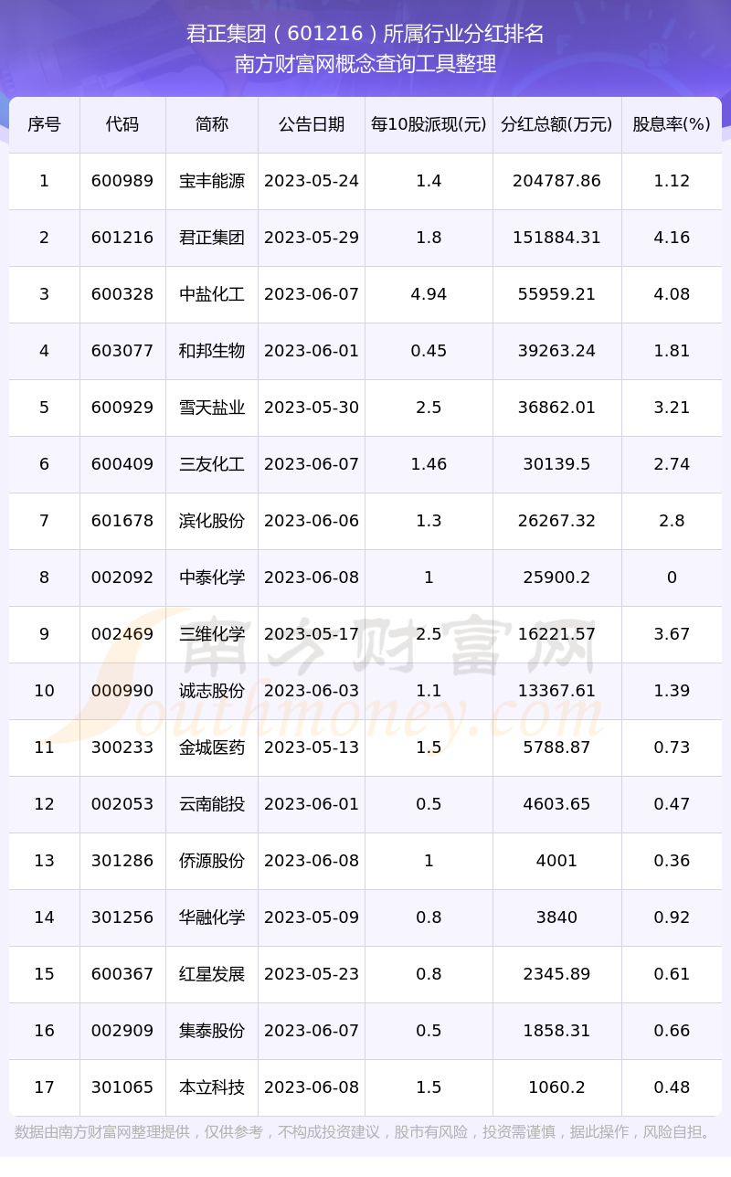Screen dimensions: 731x1177
Task: Click dividend yield 4.16
Action: coord(672,238)
